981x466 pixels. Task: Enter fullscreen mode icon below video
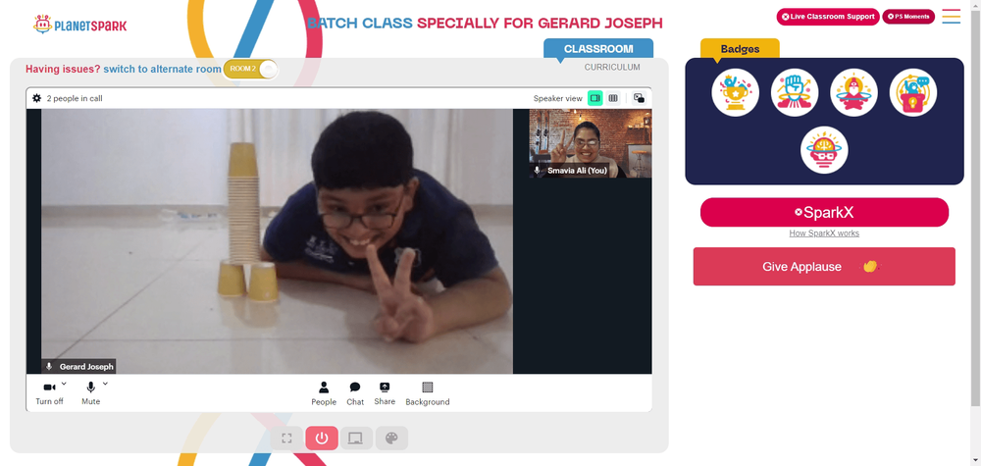coord(286,439)
